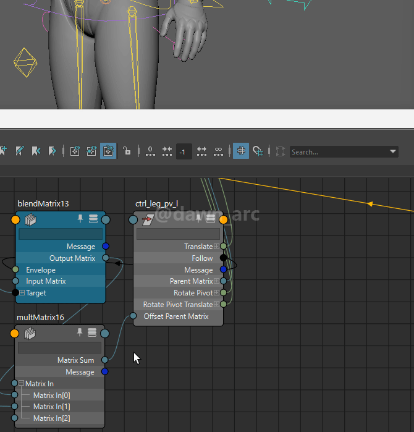Viewport: 414px width, 432px height.
Task: Click the Matrix In[1] input port
Action: [15, 406]
